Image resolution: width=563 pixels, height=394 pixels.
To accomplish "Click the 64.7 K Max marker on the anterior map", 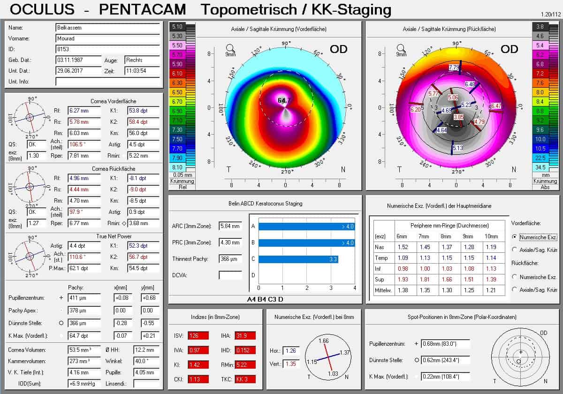I will 284,100.
